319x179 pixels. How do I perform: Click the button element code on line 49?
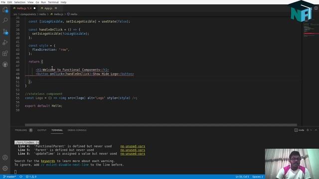pyautogui.click(x=85, y=74)
